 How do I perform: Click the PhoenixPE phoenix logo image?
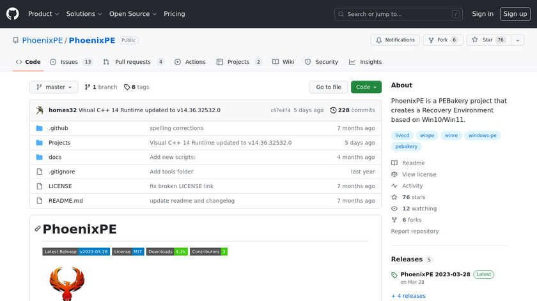pyautogui.click(x=67, y=284)
